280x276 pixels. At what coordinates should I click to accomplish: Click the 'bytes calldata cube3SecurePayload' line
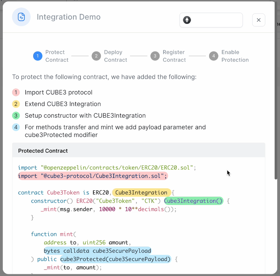point(98,251)
